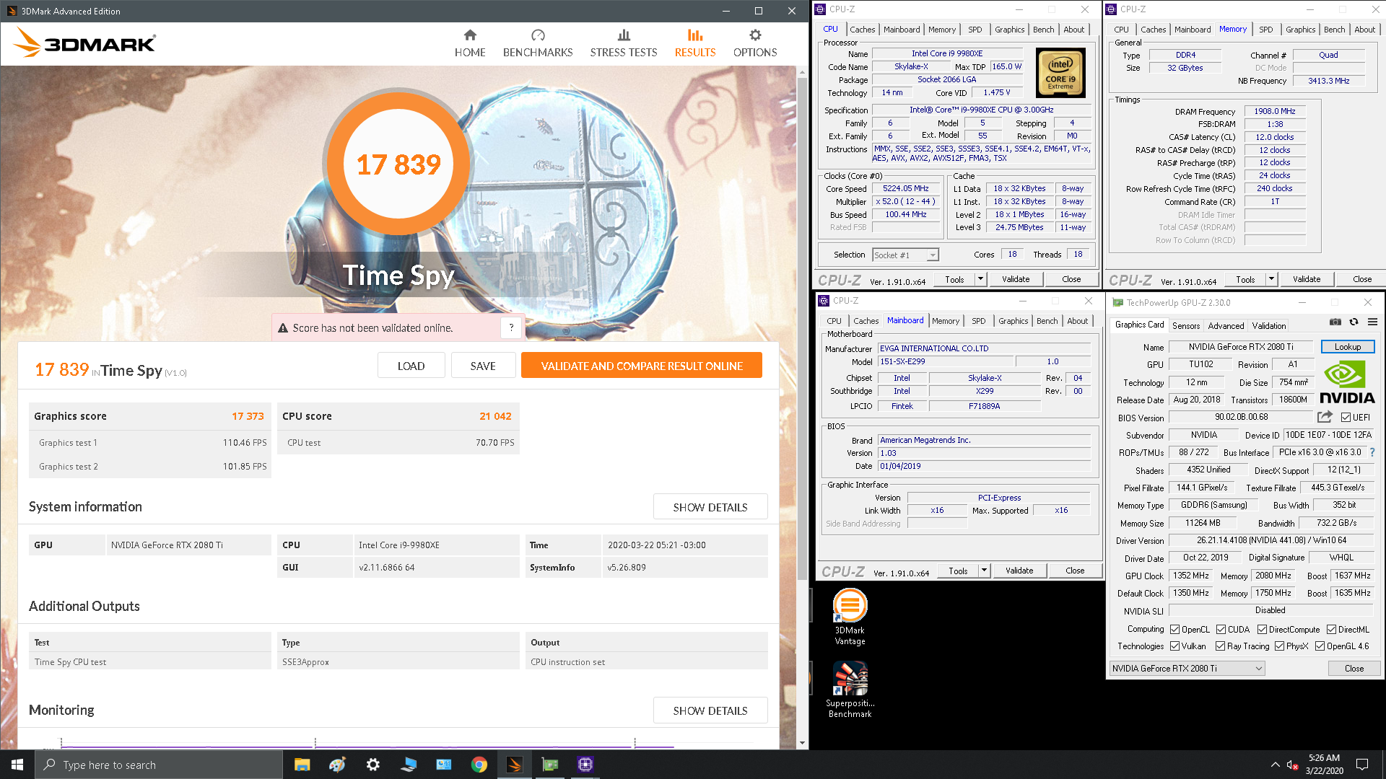Open File Explorer from the taskbar
This screenshot has width=1386, height=779.
302,765
